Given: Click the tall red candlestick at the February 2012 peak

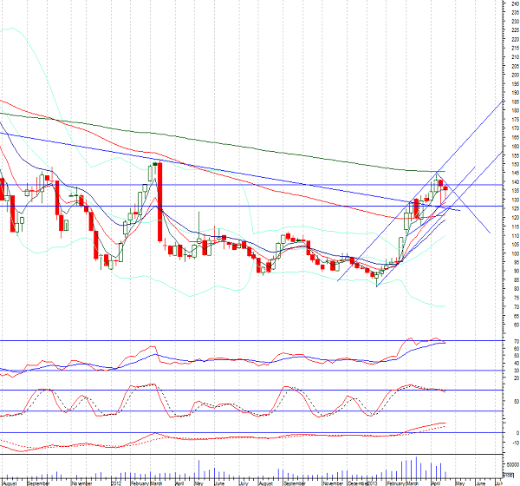Looking at the screenshot, I should coord(159,201).
